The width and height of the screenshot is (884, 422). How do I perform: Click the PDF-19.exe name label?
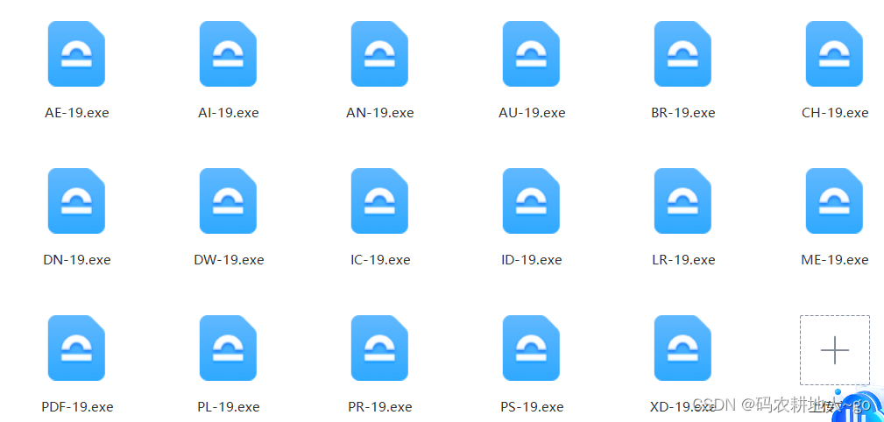77,407
